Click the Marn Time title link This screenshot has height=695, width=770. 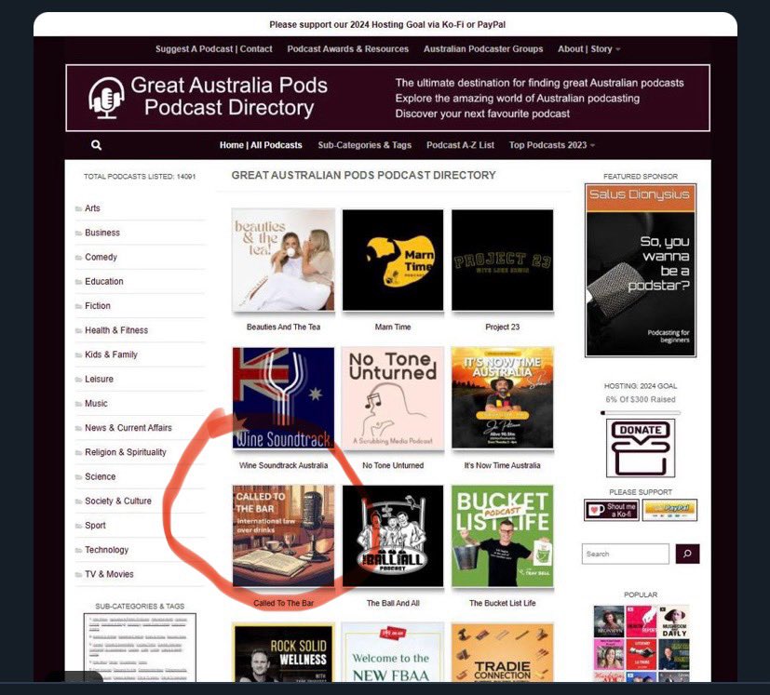click(393, 327)
